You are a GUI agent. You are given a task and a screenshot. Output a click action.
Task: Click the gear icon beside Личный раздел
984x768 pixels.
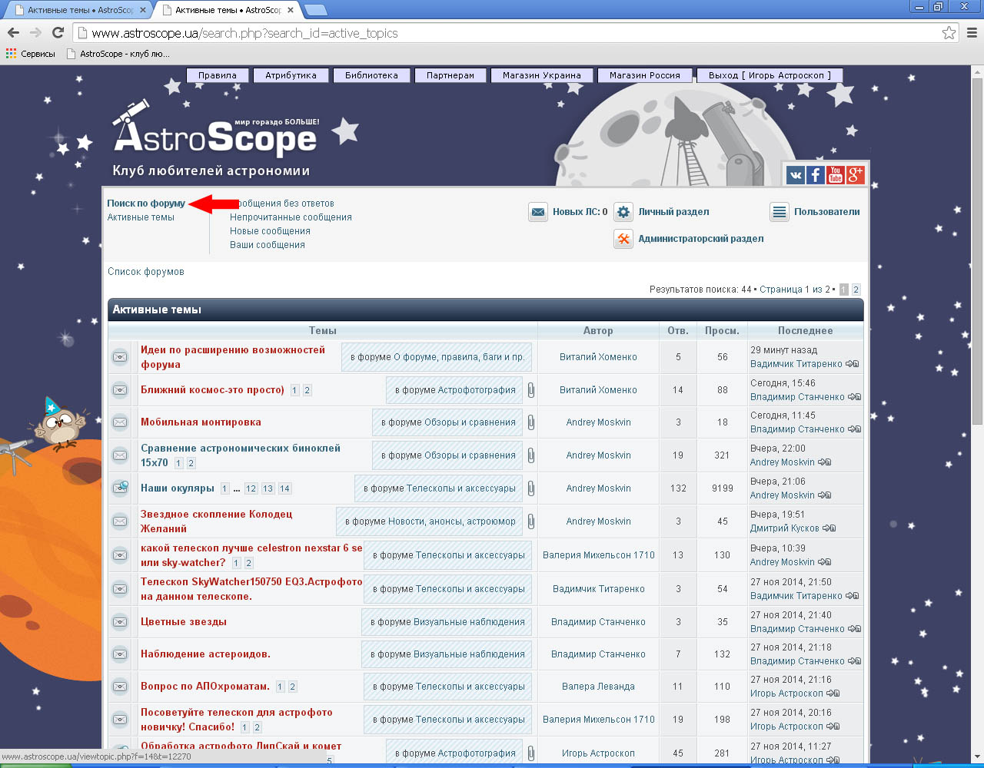623,212
